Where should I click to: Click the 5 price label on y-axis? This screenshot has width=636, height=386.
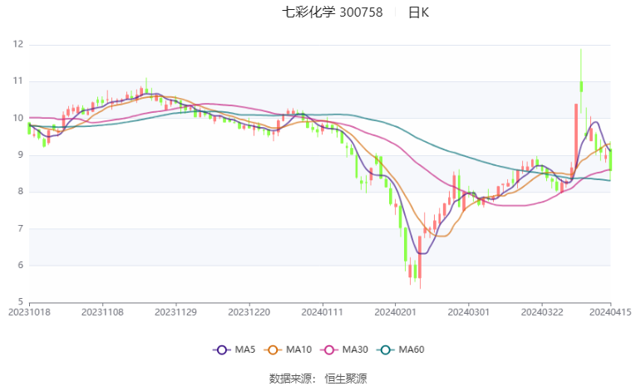[x=20, y=302]
